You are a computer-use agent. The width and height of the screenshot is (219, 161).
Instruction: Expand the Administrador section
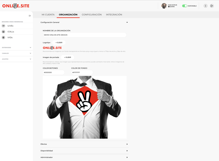pyautogui.click(x=127, y=157)
